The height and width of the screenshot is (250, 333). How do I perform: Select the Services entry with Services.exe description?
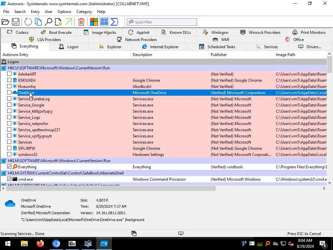pos(164,142)
